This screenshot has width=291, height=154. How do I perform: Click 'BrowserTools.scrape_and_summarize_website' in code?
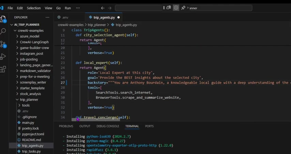click(x=138, y=97)
